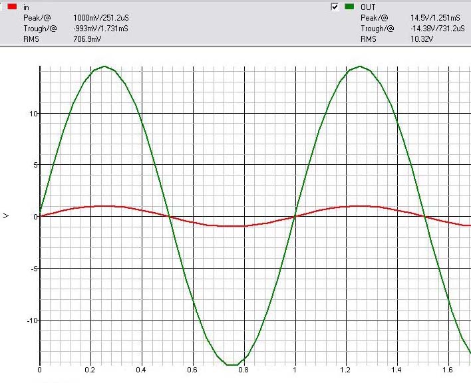The image size is (471, 383).
Task: Click the red 'in' trace color swatch
Action: (12, 7)
